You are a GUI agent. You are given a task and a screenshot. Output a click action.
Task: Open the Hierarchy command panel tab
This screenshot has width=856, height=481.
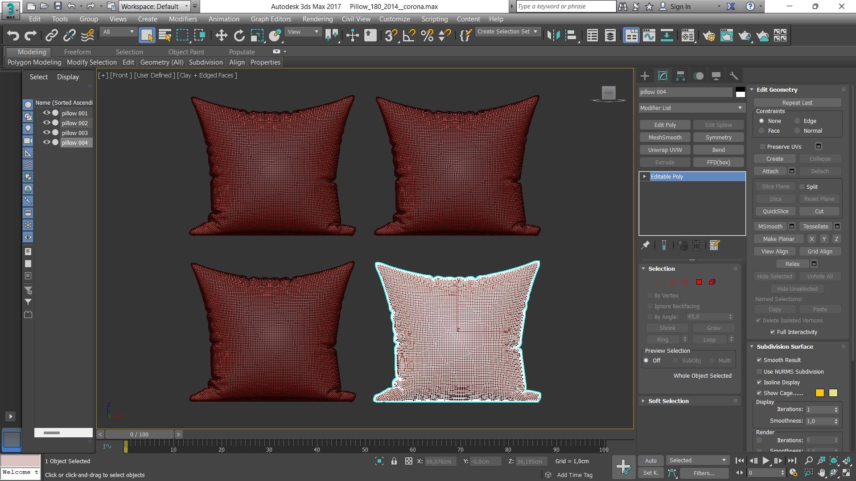click(x=680, y=76)
